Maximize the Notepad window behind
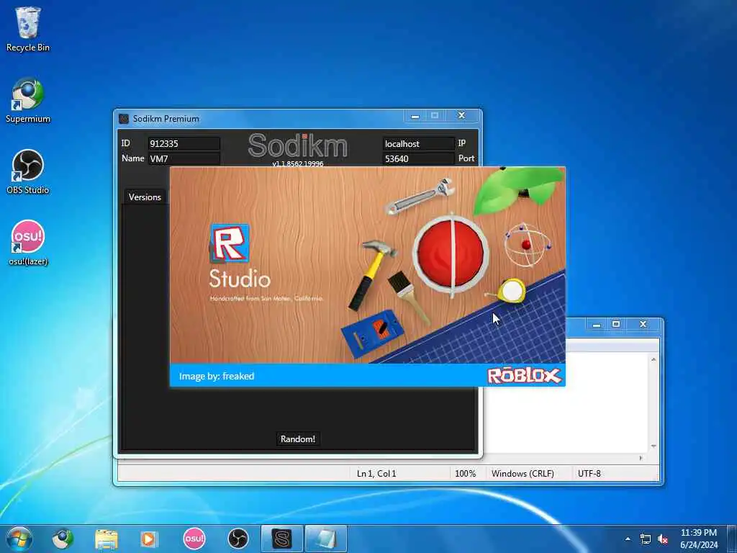Screen dimensions: 737x553 616,325
